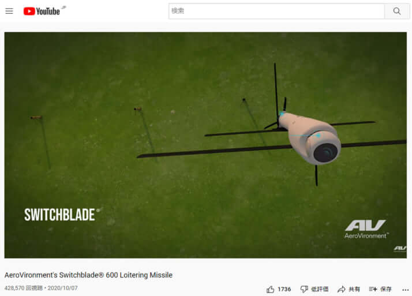Screen dimensions: 412x296
Task: Open the three-dot more actions menu
Action: [405, 290]
